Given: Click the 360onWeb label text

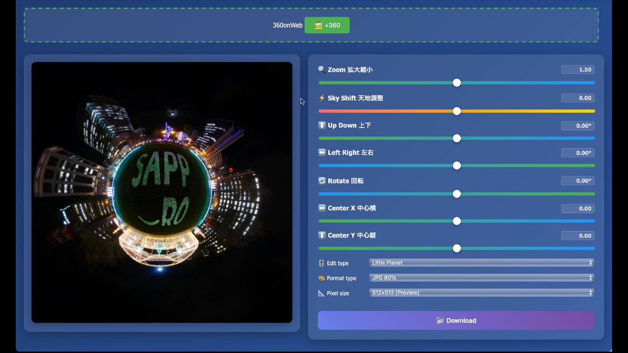Looking at the screenshot, I should click(x=288, y=25).
